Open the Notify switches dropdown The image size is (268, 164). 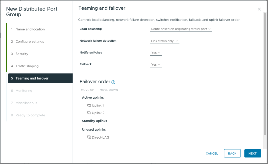(x=156, y=53)
